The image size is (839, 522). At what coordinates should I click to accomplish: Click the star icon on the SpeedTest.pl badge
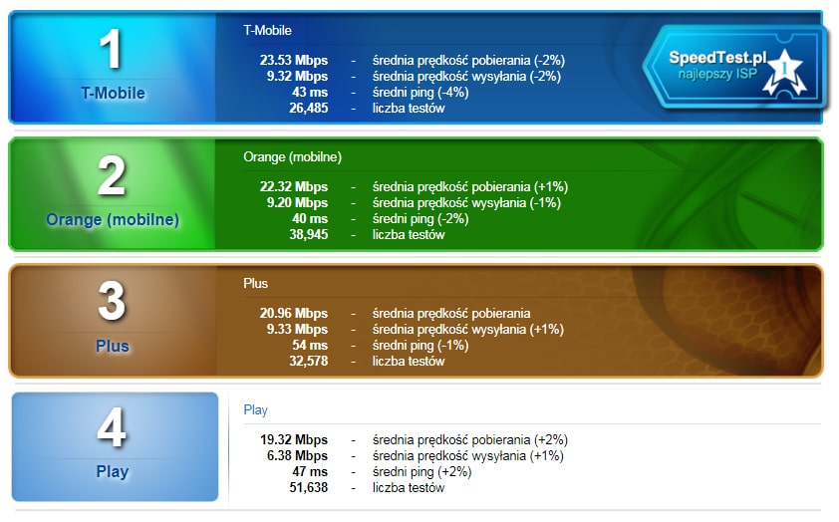point(784,72)
